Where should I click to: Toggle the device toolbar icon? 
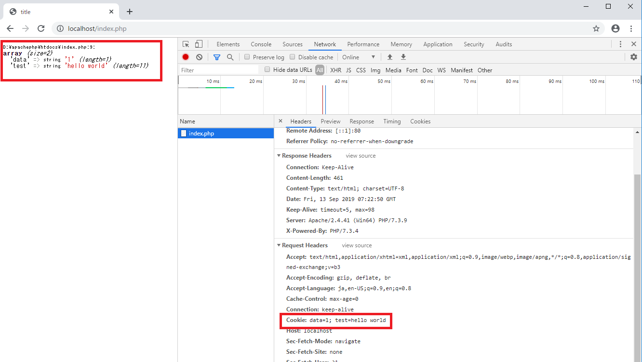click(199, 44)
